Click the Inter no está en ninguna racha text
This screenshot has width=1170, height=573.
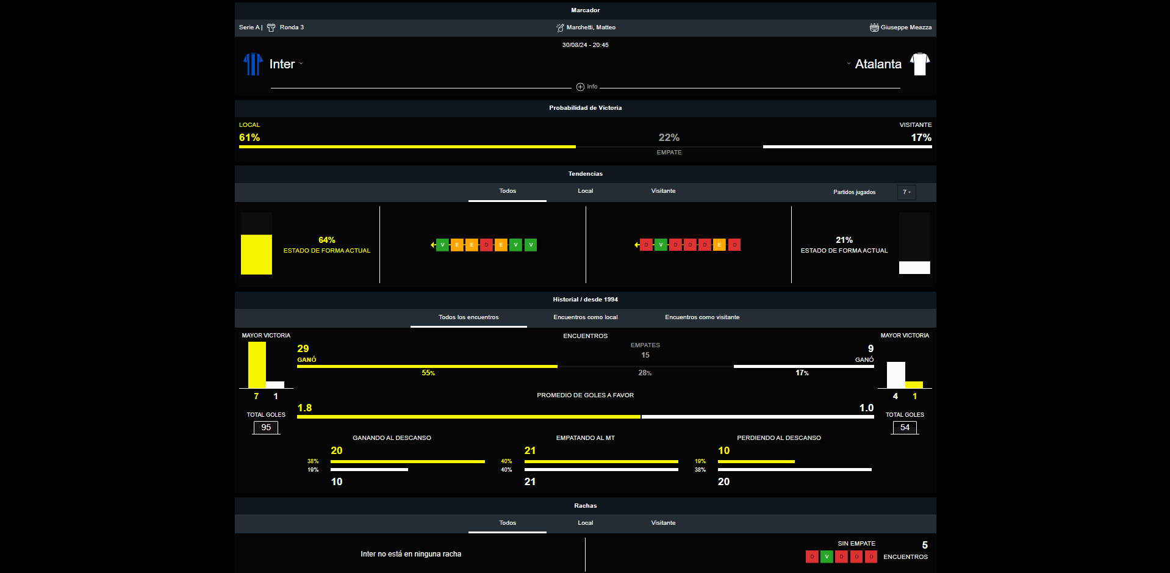coord(411,554)
